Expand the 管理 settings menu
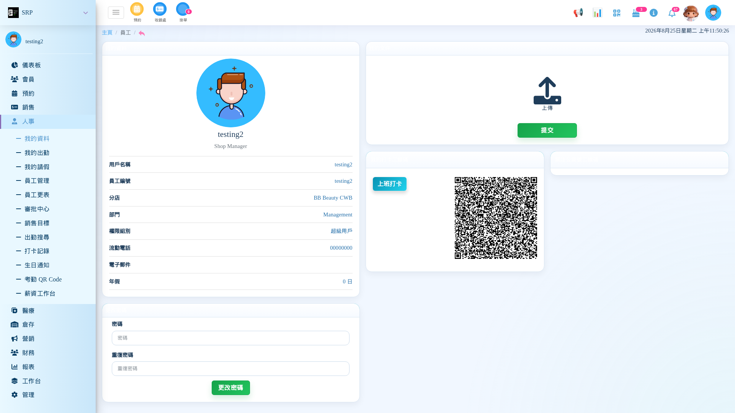The image size is (735, 413). (x=48, y=395)
